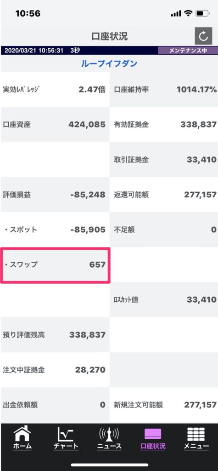
Task: Tap the highlighted スワップ 657 cell
Action: tap(55, 265)
